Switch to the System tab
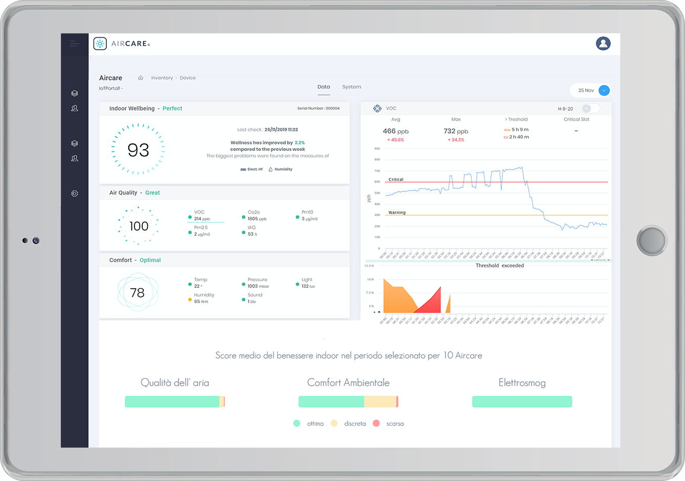This screenshot has width=685, height=481. tap(351, 87)
